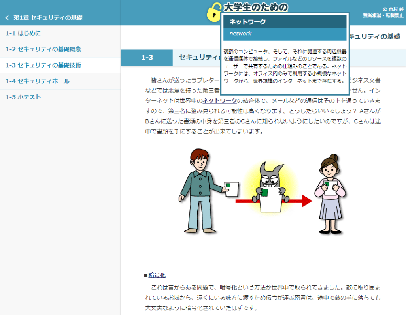Click the 大学生のための site title
Viewport: 406px width, 315px height.
tap(255, 7)
